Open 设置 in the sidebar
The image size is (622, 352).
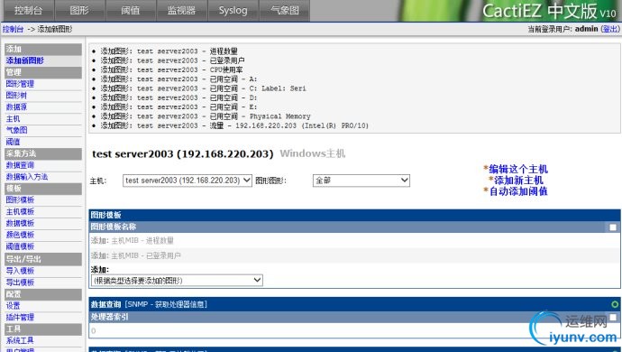tap(13, 305)
